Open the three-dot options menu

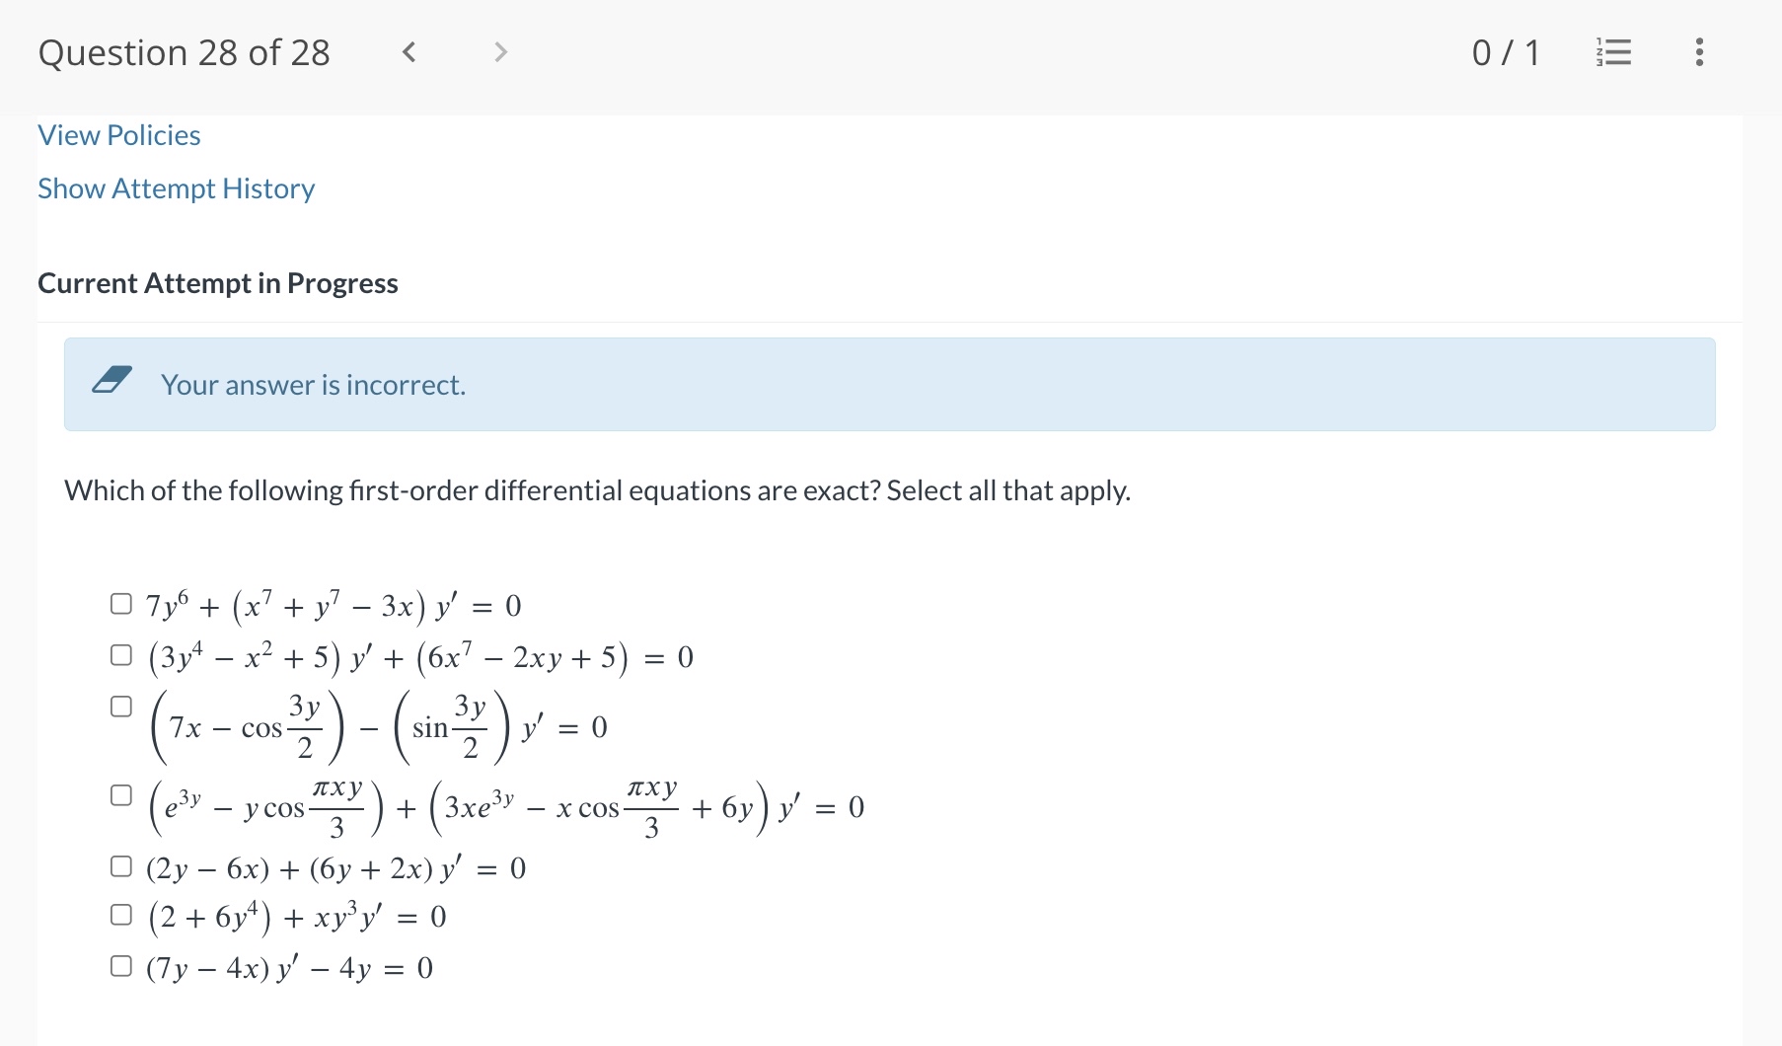1700,52
